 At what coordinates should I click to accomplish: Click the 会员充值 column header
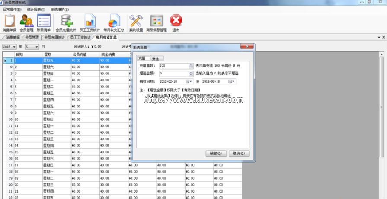86,55
